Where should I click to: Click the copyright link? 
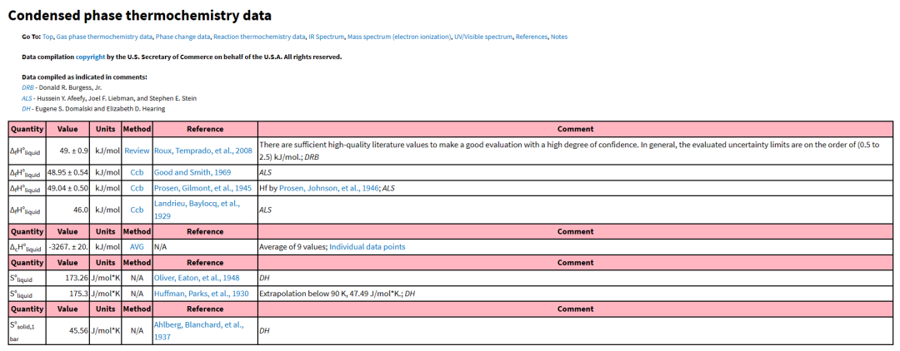pyautogui.click(x=90, y=57)
